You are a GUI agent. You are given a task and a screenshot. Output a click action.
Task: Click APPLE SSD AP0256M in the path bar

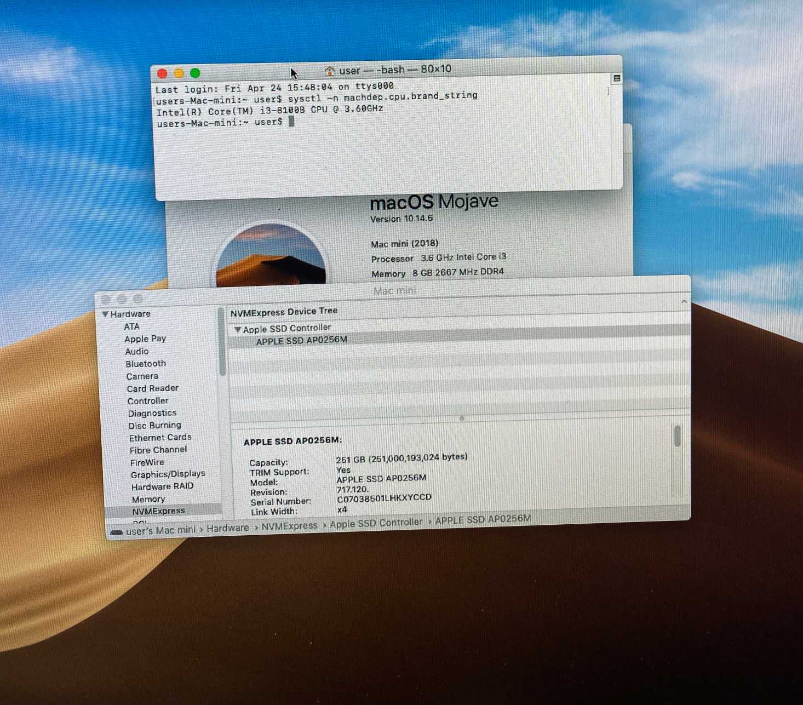483,519
